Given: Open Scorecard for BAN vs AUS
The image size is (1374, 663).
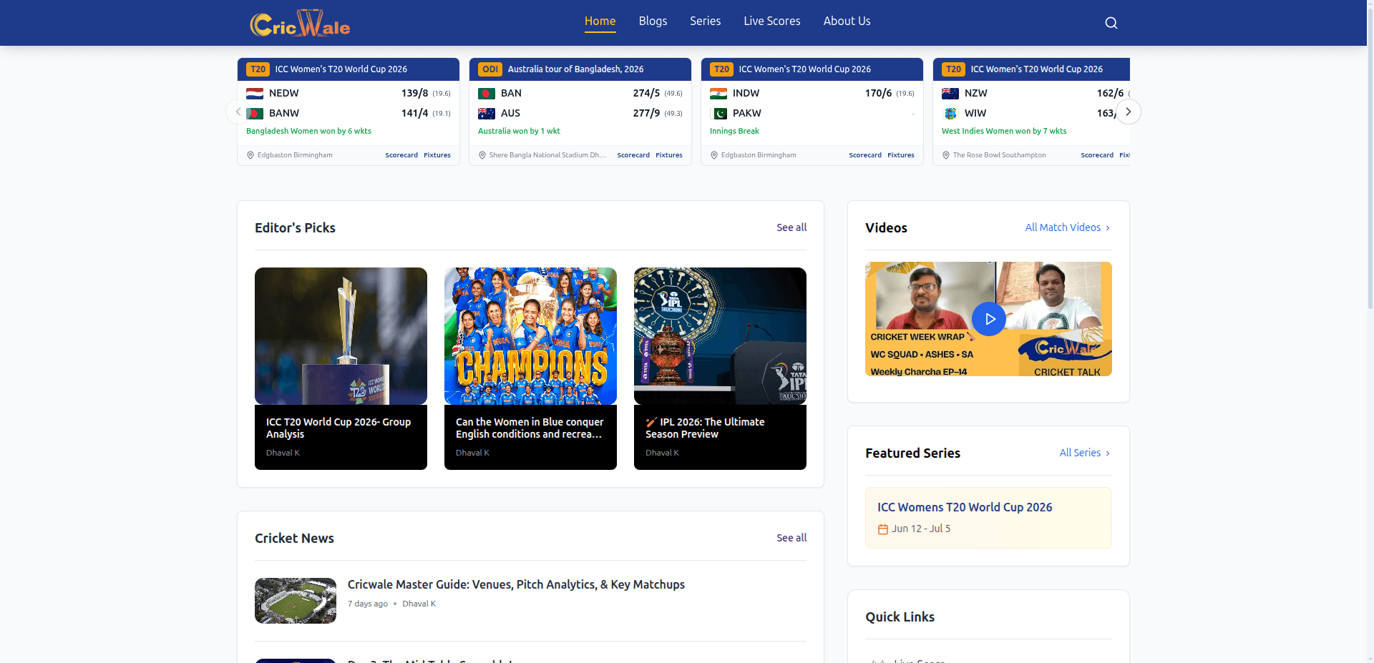Looking at the screenshot, I should click(x=633, y=155).
